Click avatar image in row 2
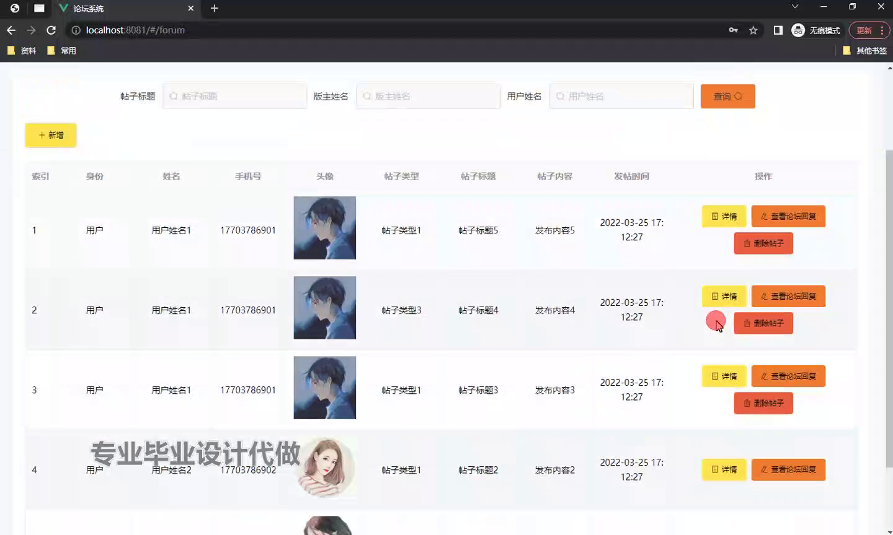893x535 pixels. 325,308
